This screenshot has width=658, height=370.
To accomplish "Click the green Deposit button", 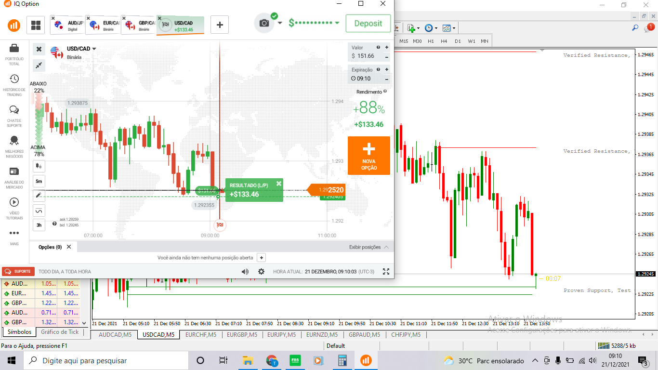I will click(x=368, y=23).
